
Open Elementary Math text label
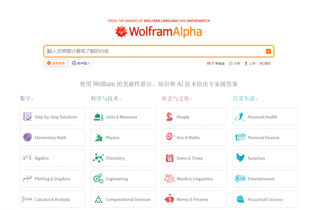51,138
